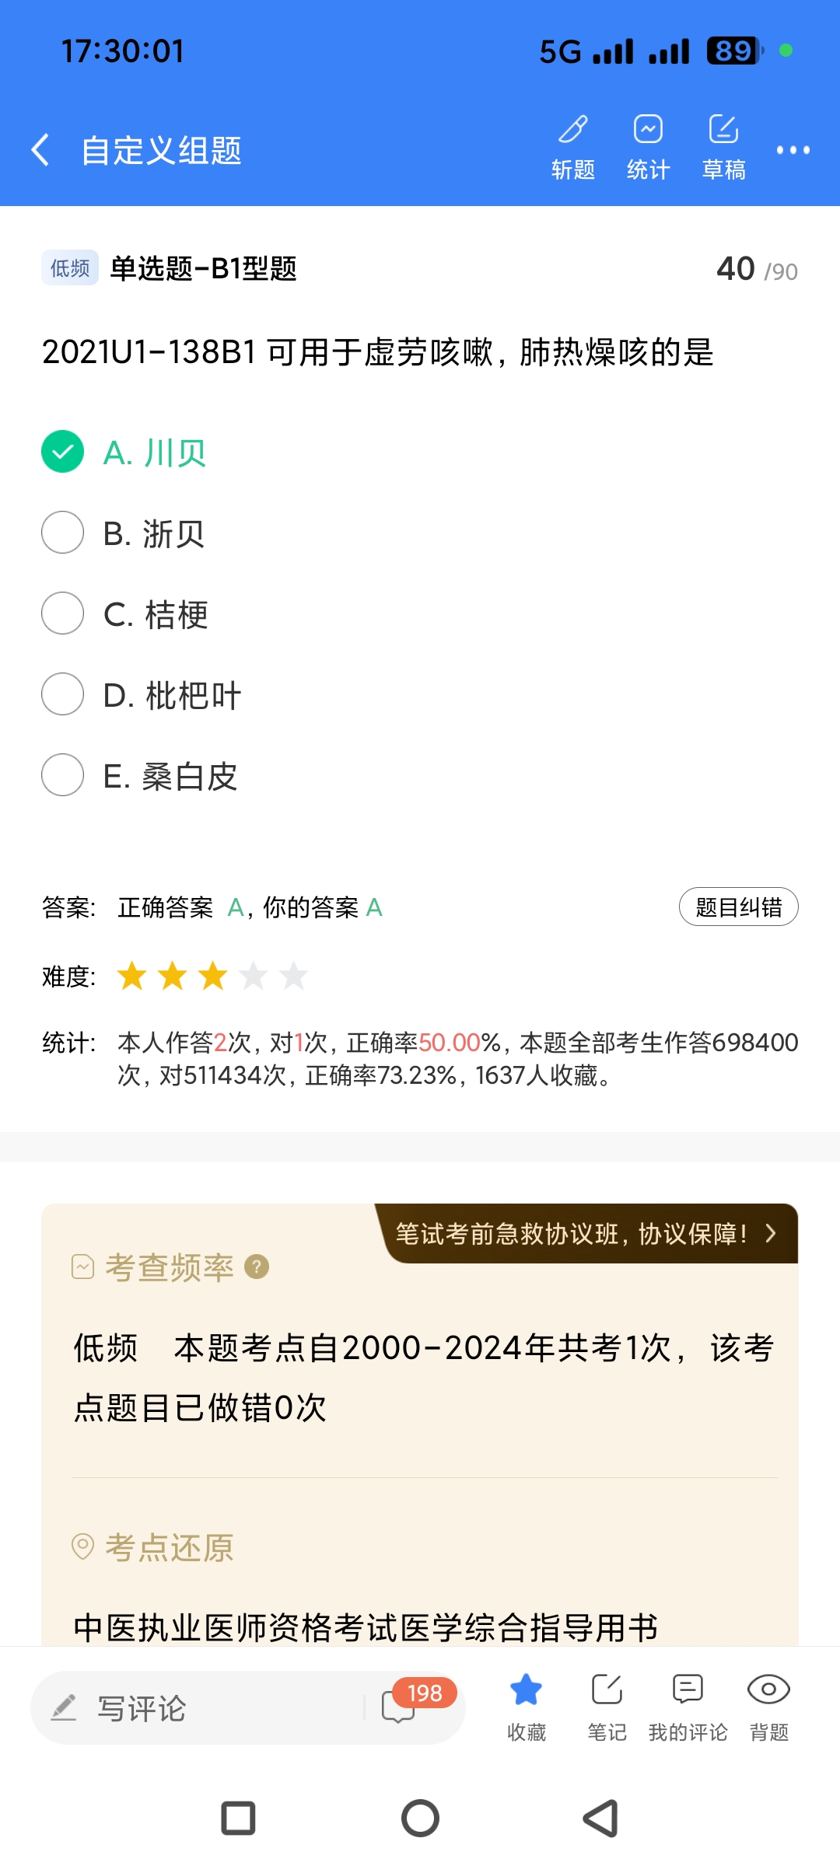Open comments bubble showing 198
Image resolution: width=840 pixels, height=1866 pixels.
(x=400, y=1707)
